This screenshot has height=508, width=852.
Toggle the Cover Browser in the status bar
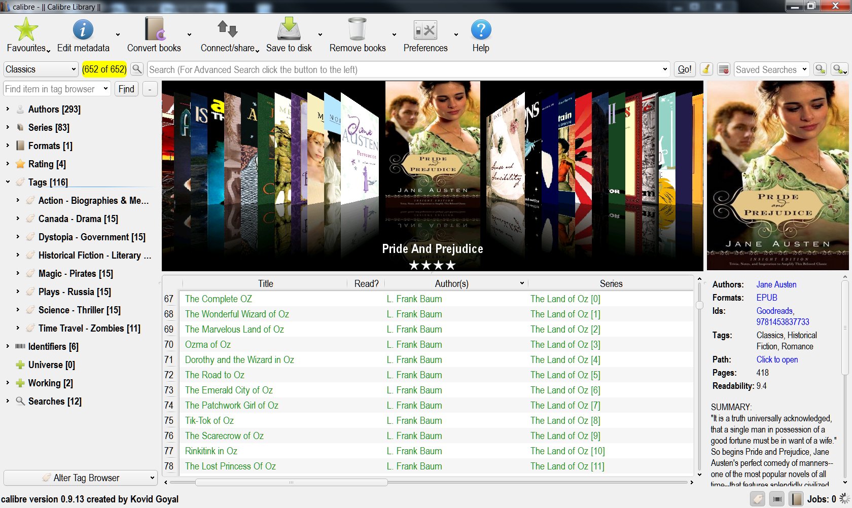click(777, 499)
